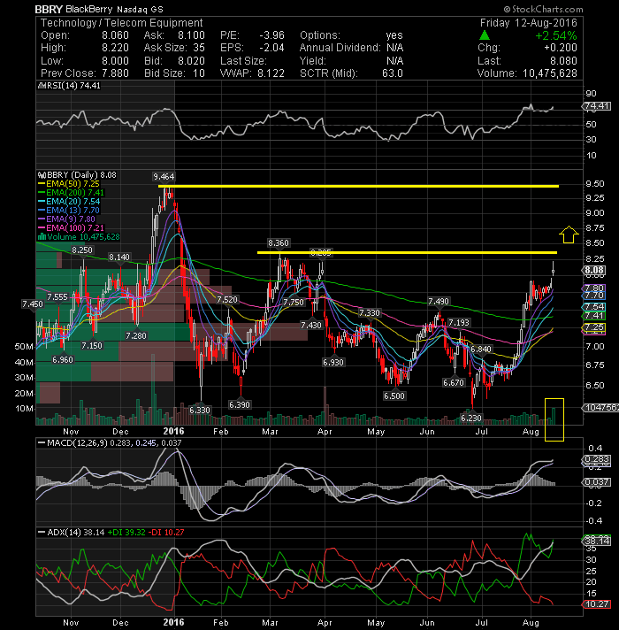Click the 6.500 May low label
The width and height of the screenshot is (619, 630).
(x=394, y=396)
